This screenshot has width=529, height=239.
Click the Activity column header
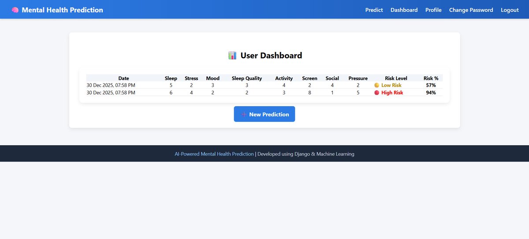[284, 78]
